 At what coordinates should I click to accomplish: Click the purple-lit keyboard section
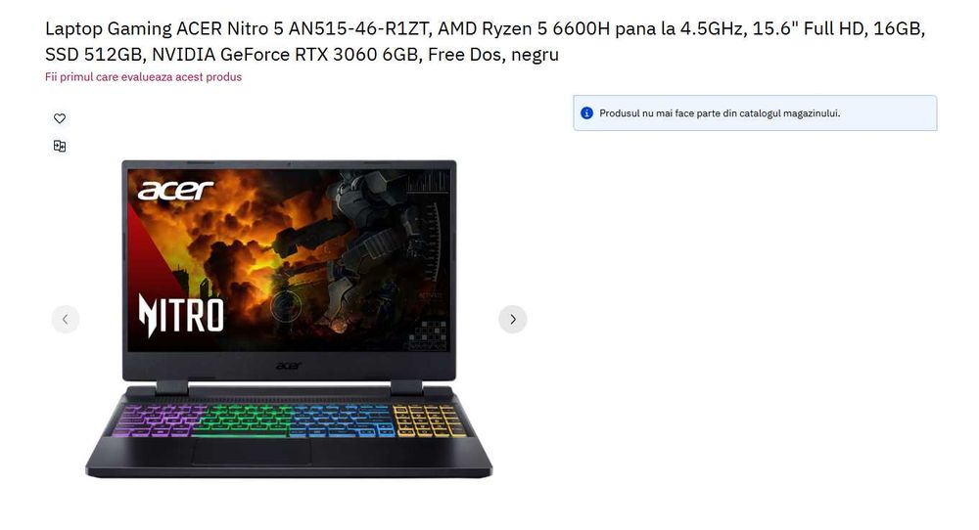pos(158,420)
